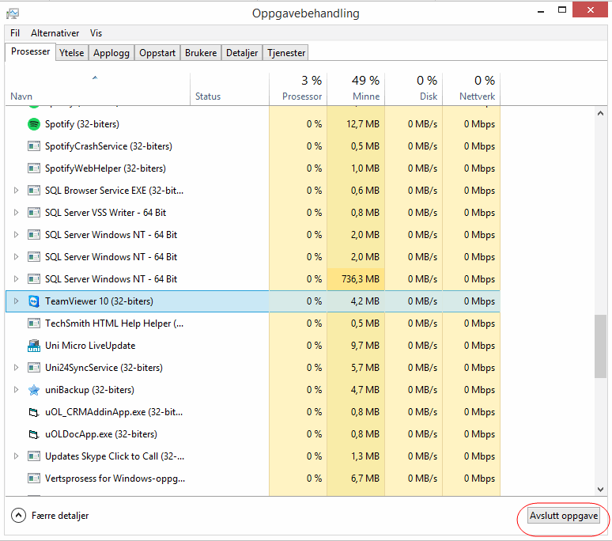Screen dimensions: 612x541
Task: Expand the Uni24SyncService process group
Action: click(16, 368)
